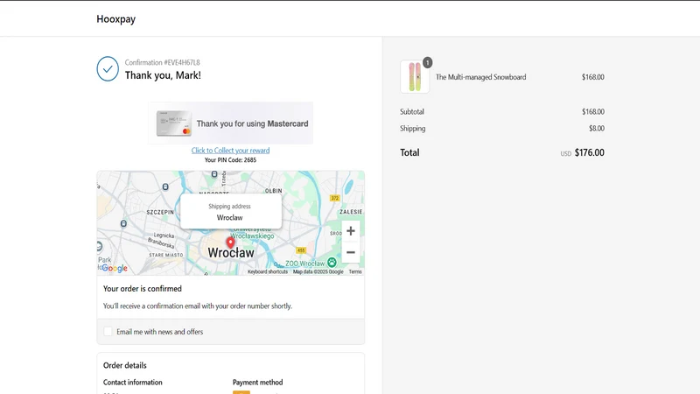700x394 pixels.
Task: Select The Multi-managed Snowboard product name
Action: click(x=480, y=77)
